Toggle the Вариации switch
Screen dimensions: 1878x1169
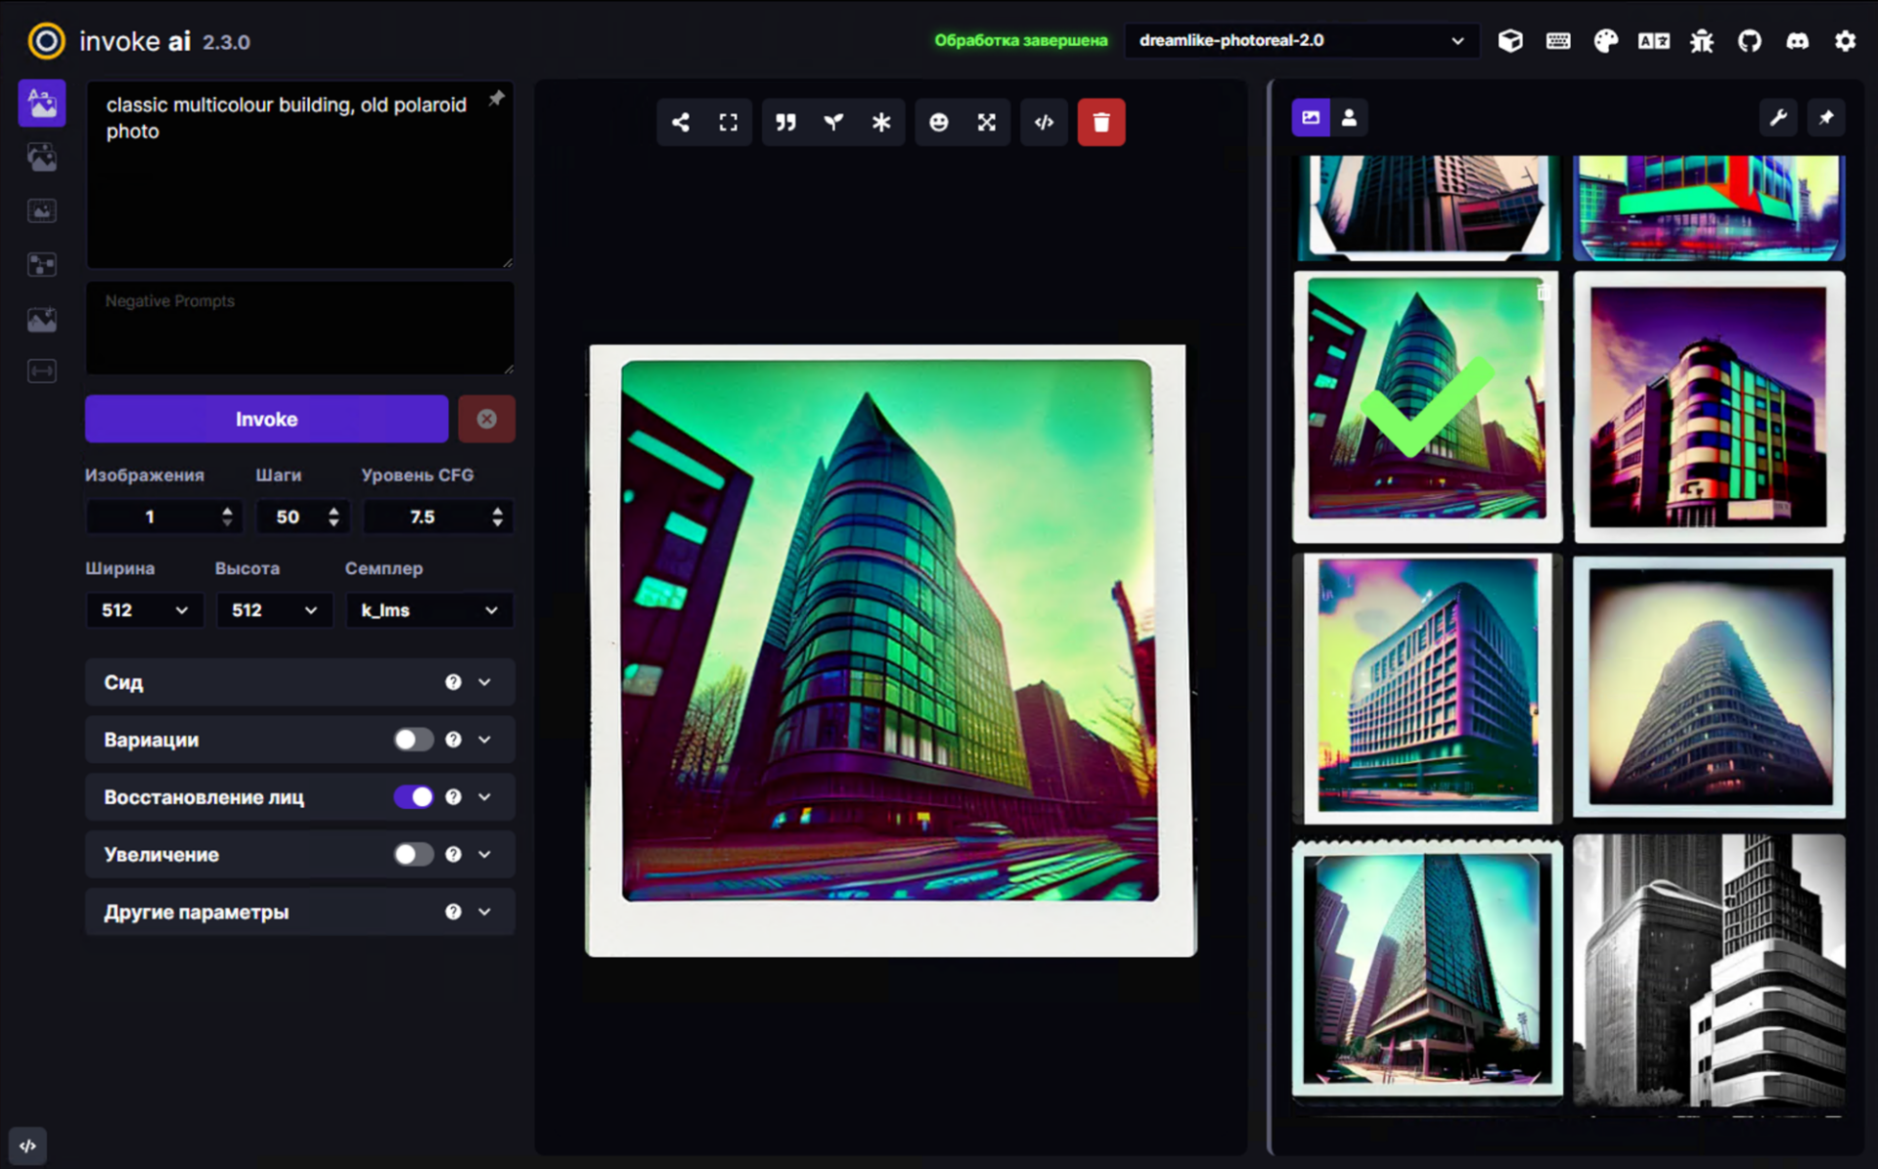tap(413, 740)
